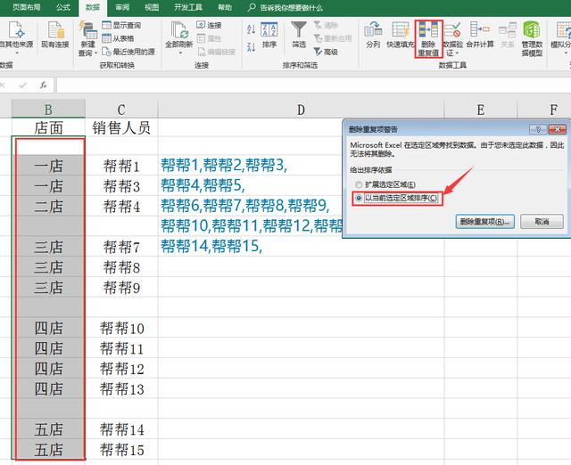Open the New Query (新建查询) dropdown
571x465 pixels.
87,47
